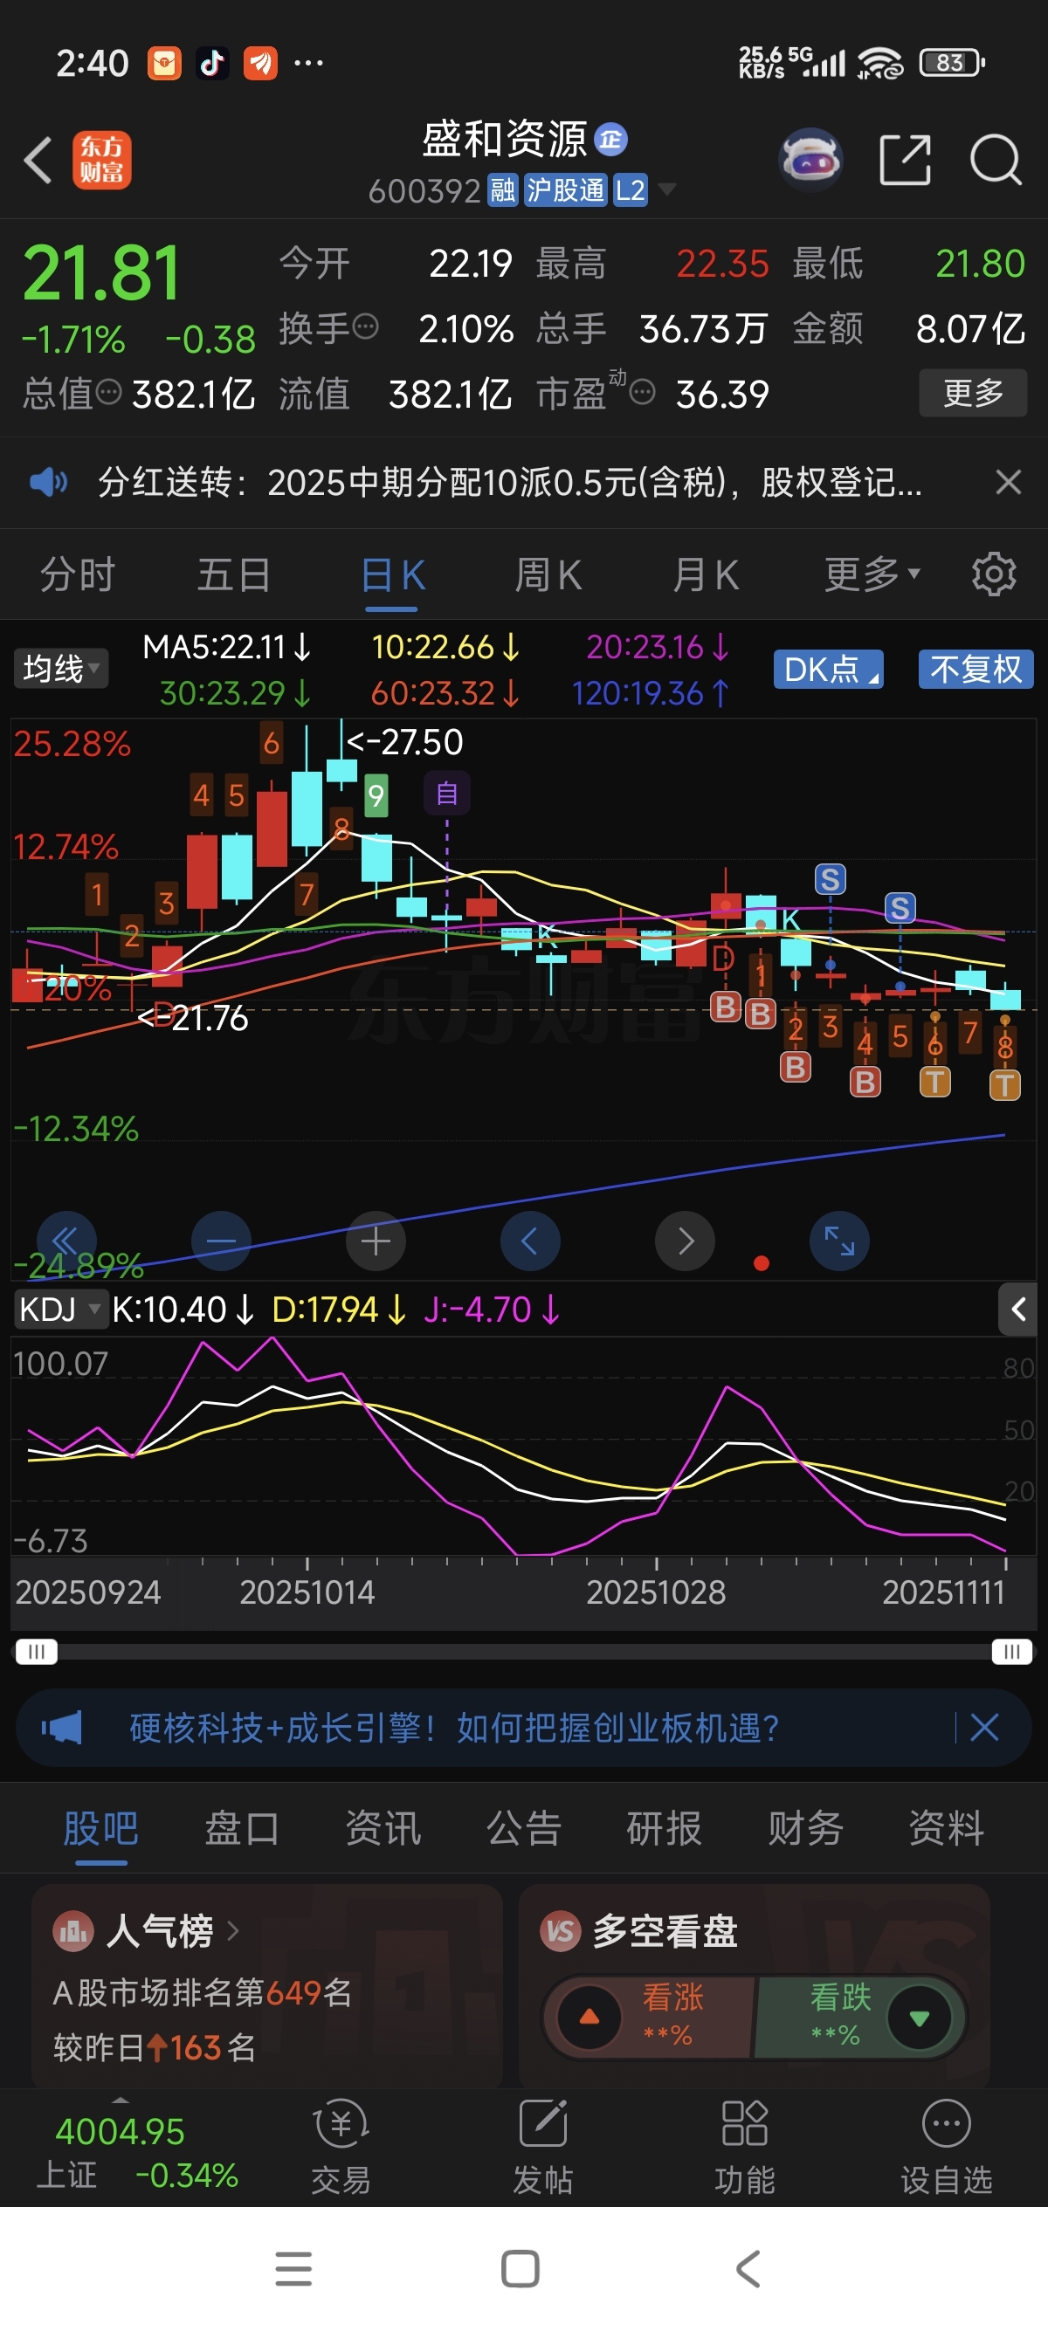Open 硬核科技+成长引擎 promo link
The width and height of the screenshot is (1048, 2331).
click(x=454, y=1728)
